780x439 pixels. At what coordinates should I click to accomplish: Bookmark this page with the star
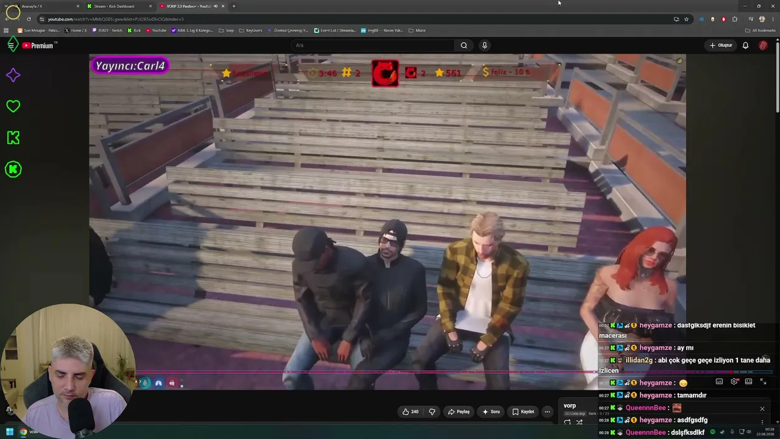coord(686,19)
